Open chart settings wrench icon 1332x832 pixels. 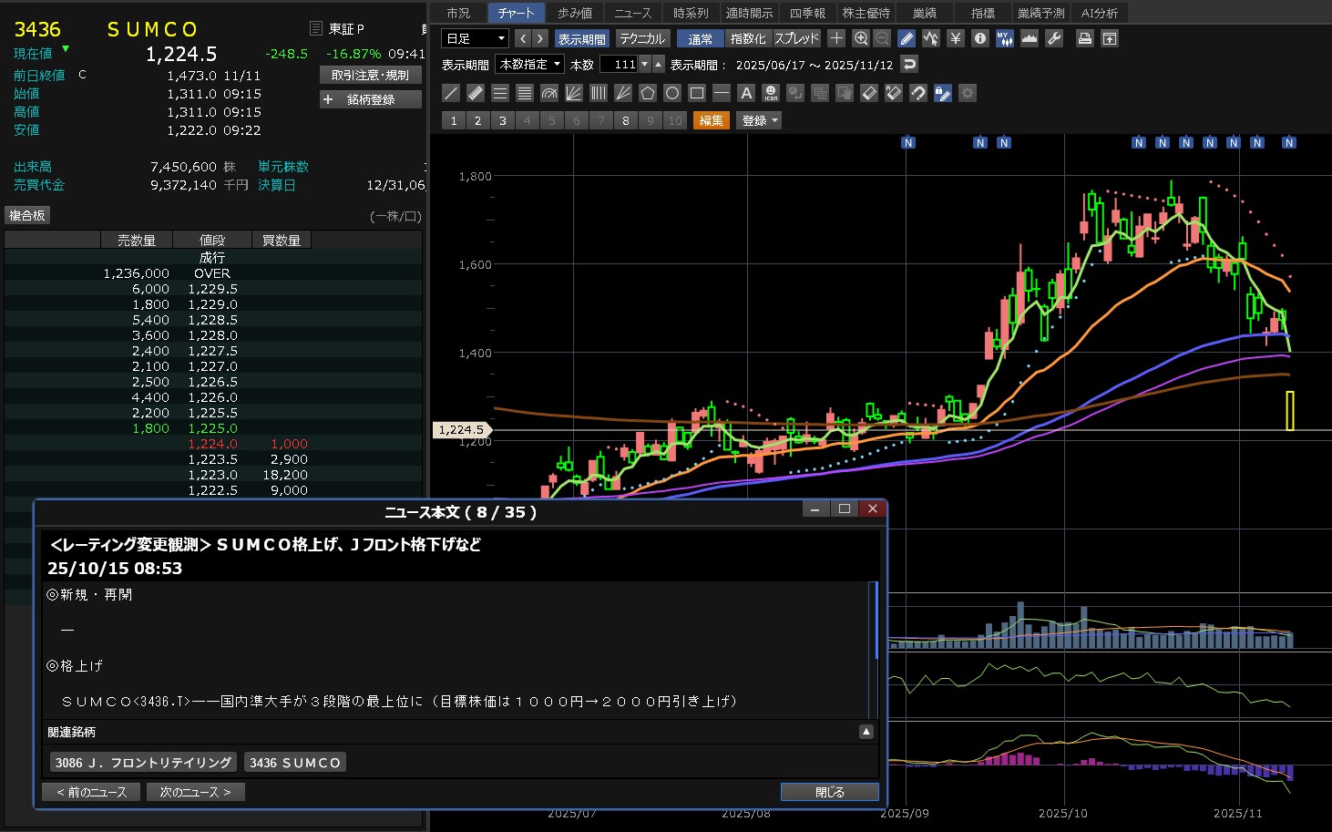1054,38
